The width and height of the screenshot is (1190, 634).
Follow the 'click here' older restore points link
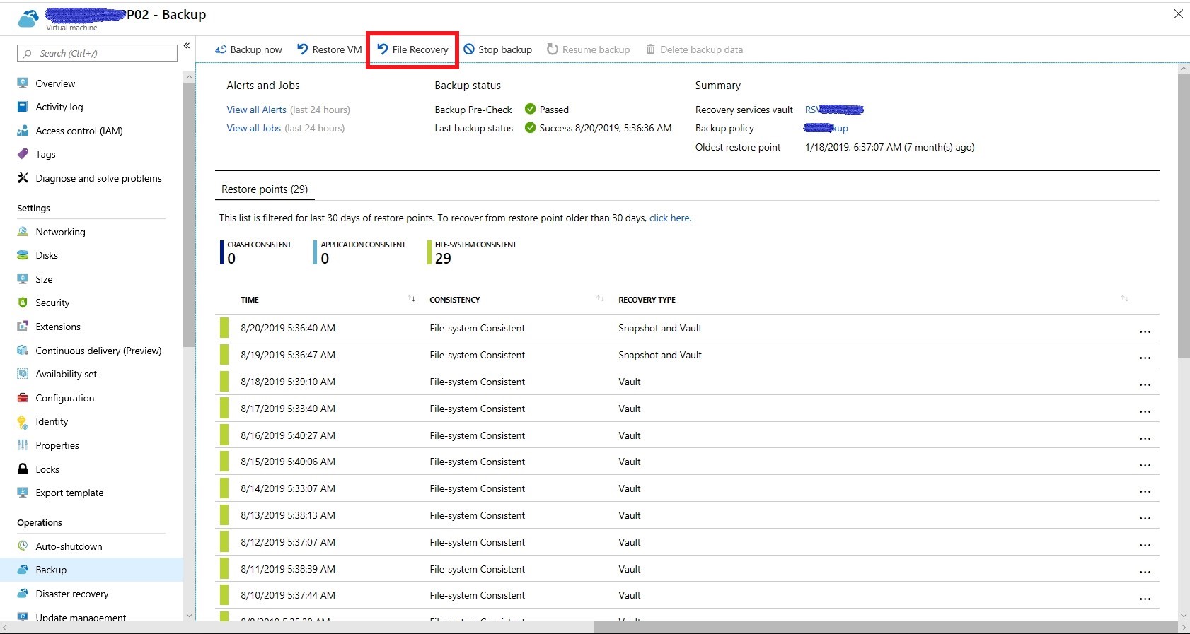coord(669,218)
